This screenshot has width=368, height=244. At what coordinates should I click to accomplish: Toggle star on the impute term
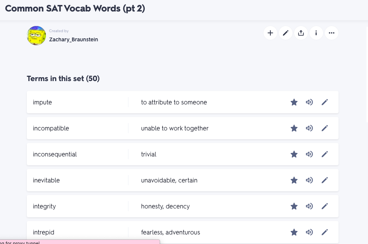tap(294, 102)
